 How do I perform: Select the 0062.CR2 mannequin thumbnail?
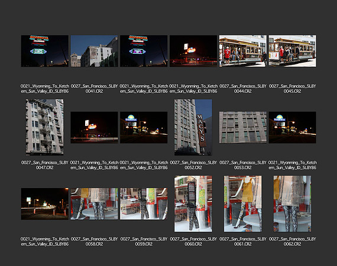(292, 203)
